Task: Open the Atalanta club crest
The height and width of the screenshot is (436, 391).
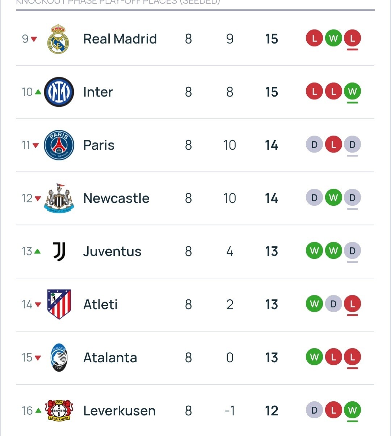Action: coord(59,358)
